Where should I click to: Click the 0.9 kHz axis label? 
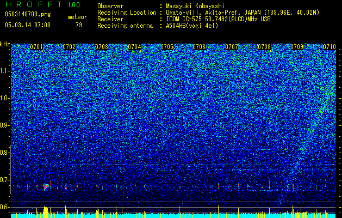click(5, 125)
